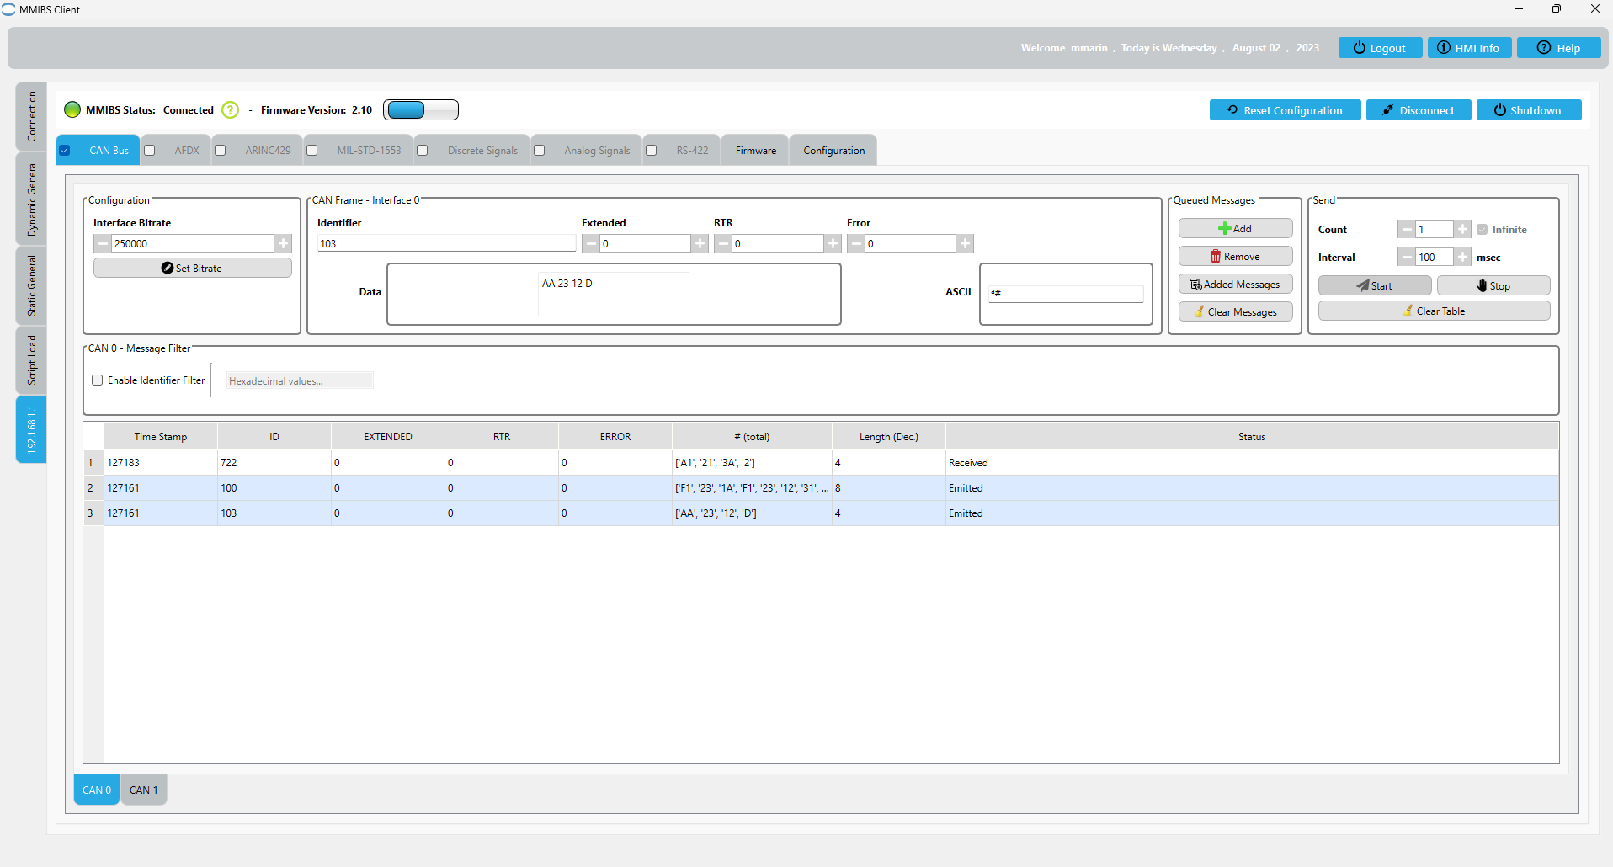
Task: Switch to the CAN 1 tab
Action: (x=143, y=790)
